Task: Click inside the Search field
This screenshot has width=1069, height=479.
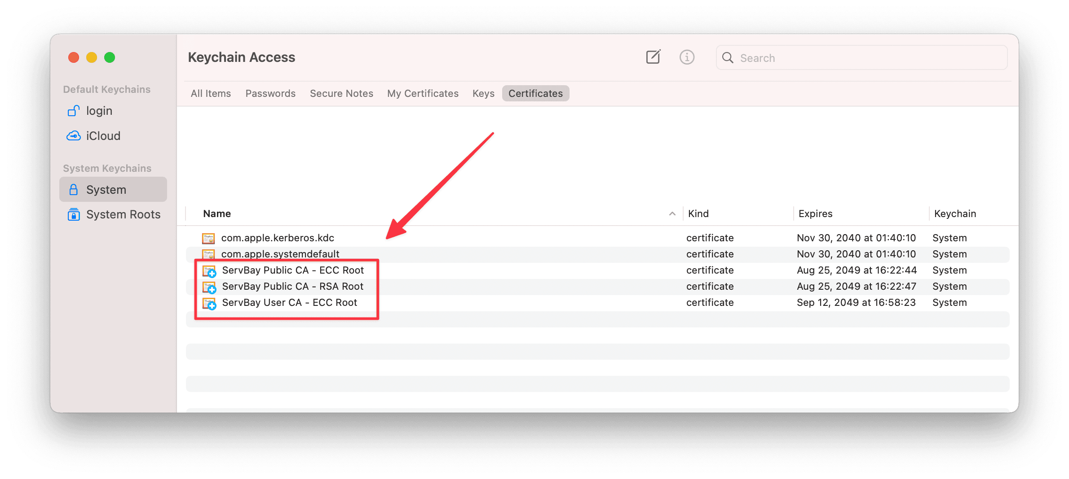Action: tap(853, 57)
